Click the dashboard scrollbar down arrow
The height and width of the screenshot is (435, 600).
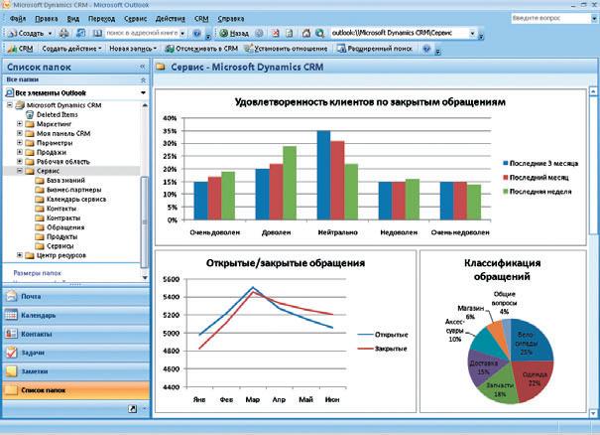coord(593,413)
